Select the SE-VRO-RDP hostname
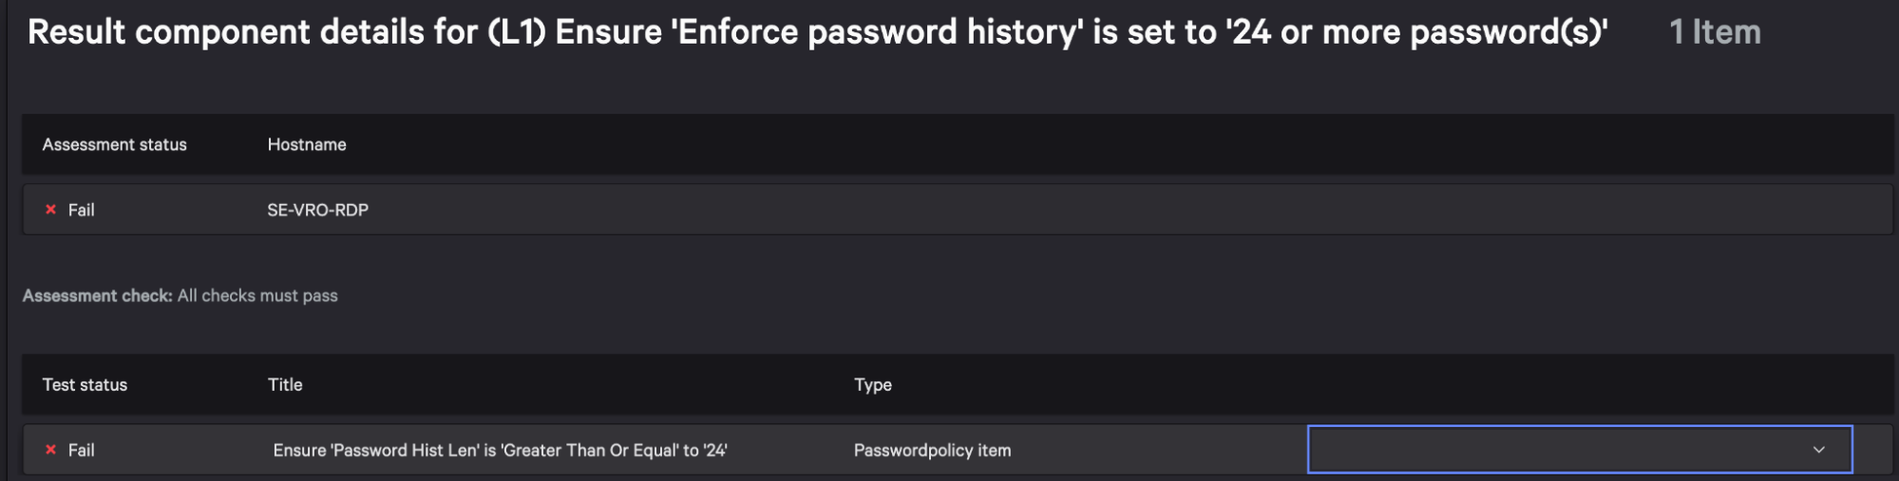 pos(317,210)
